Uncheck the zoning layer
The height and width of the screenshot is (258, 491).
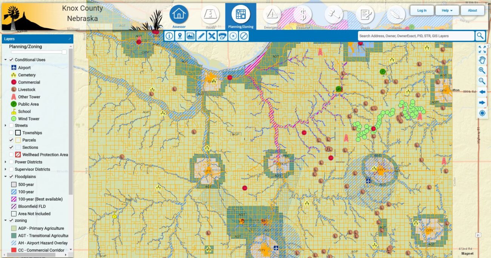tap(11, 220)
